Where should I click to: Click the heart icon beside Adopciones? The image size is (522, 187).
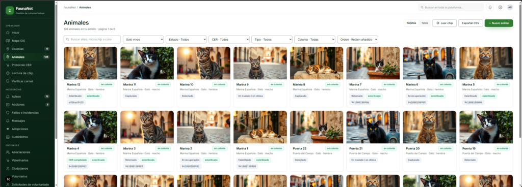[8, 129]
